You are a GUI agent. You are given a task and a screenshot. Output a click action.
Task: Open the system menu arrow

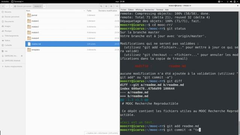pos(237,1)
